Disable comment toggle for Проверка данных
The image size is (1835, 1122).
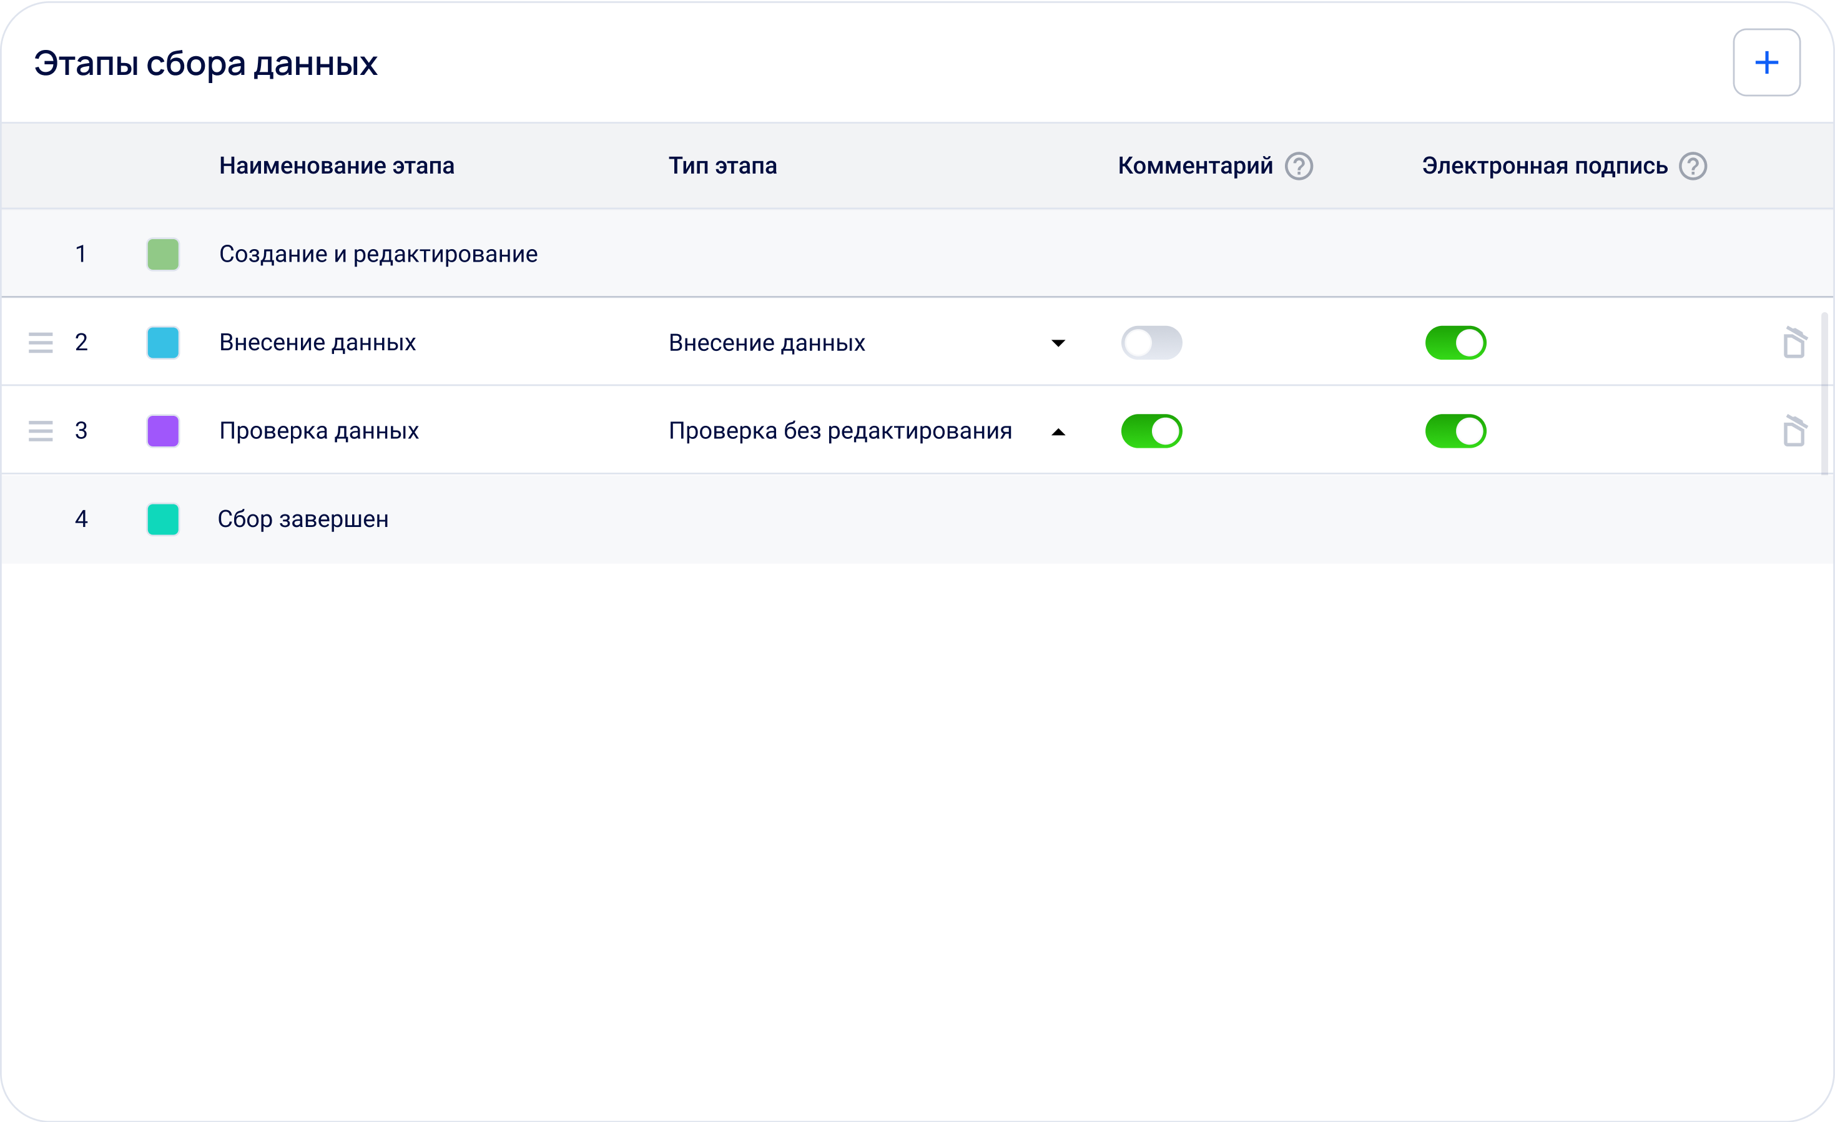[1151, 431]
